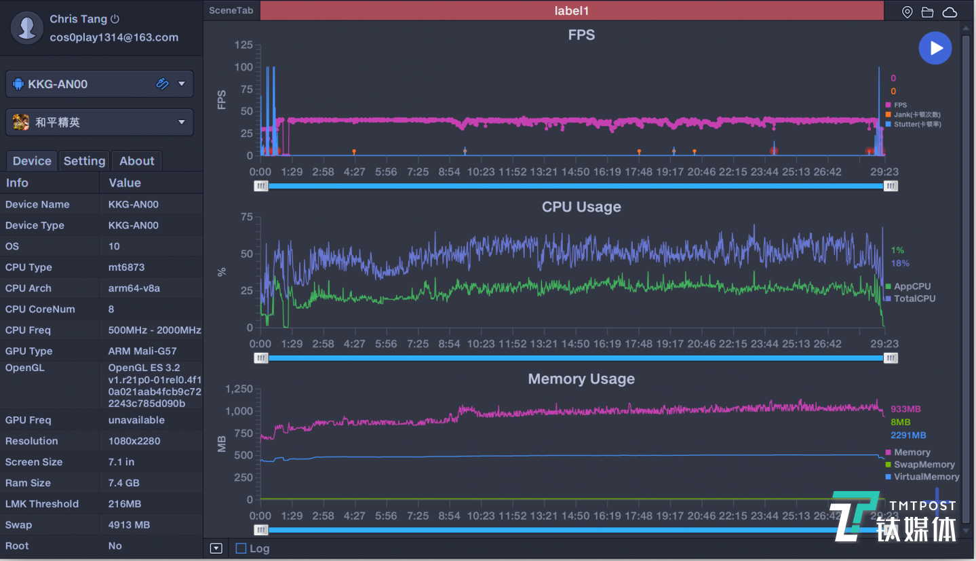Click the FPS chart left range slider handle
This screenshot has width=976, height=561.
(x=261, y=186)
